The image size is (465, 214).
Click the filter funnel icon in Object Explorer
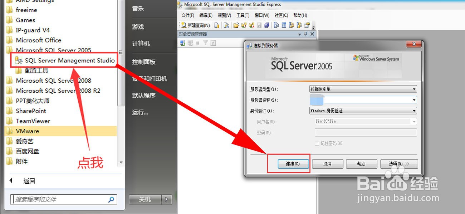(x=205, y=43)
